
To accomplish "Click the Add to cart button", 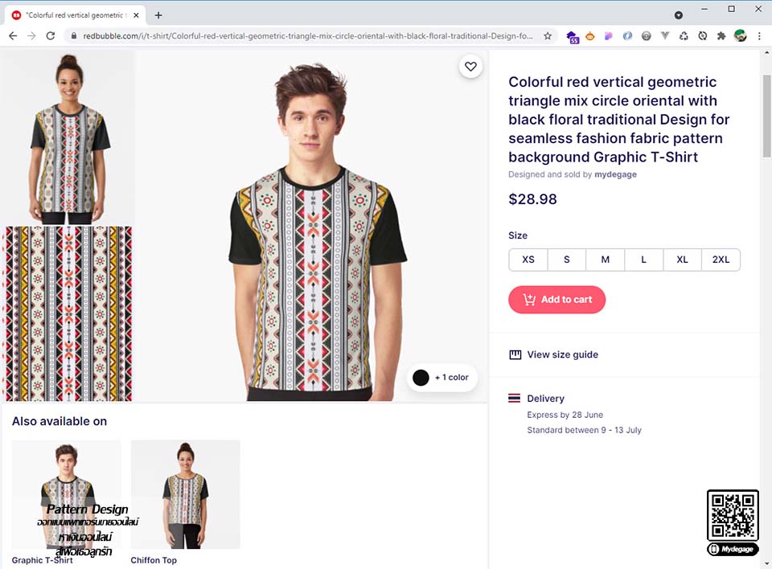I will [x=556, y=299].
